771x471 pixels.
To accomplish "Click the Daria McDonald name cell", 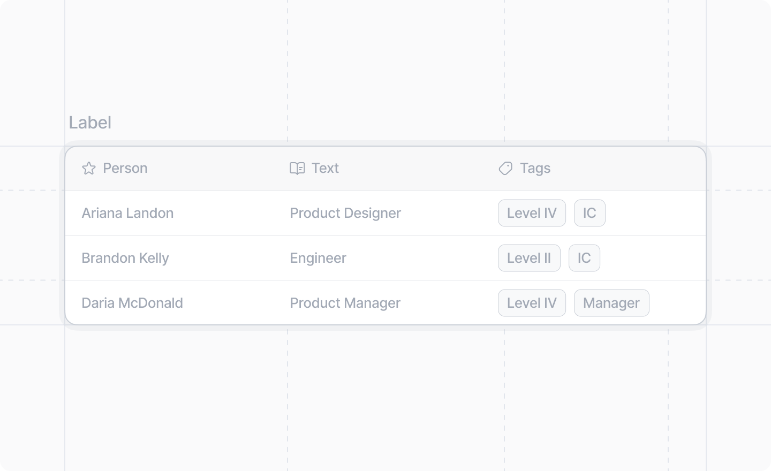I will pyautogui.click(x=132, y=303).
